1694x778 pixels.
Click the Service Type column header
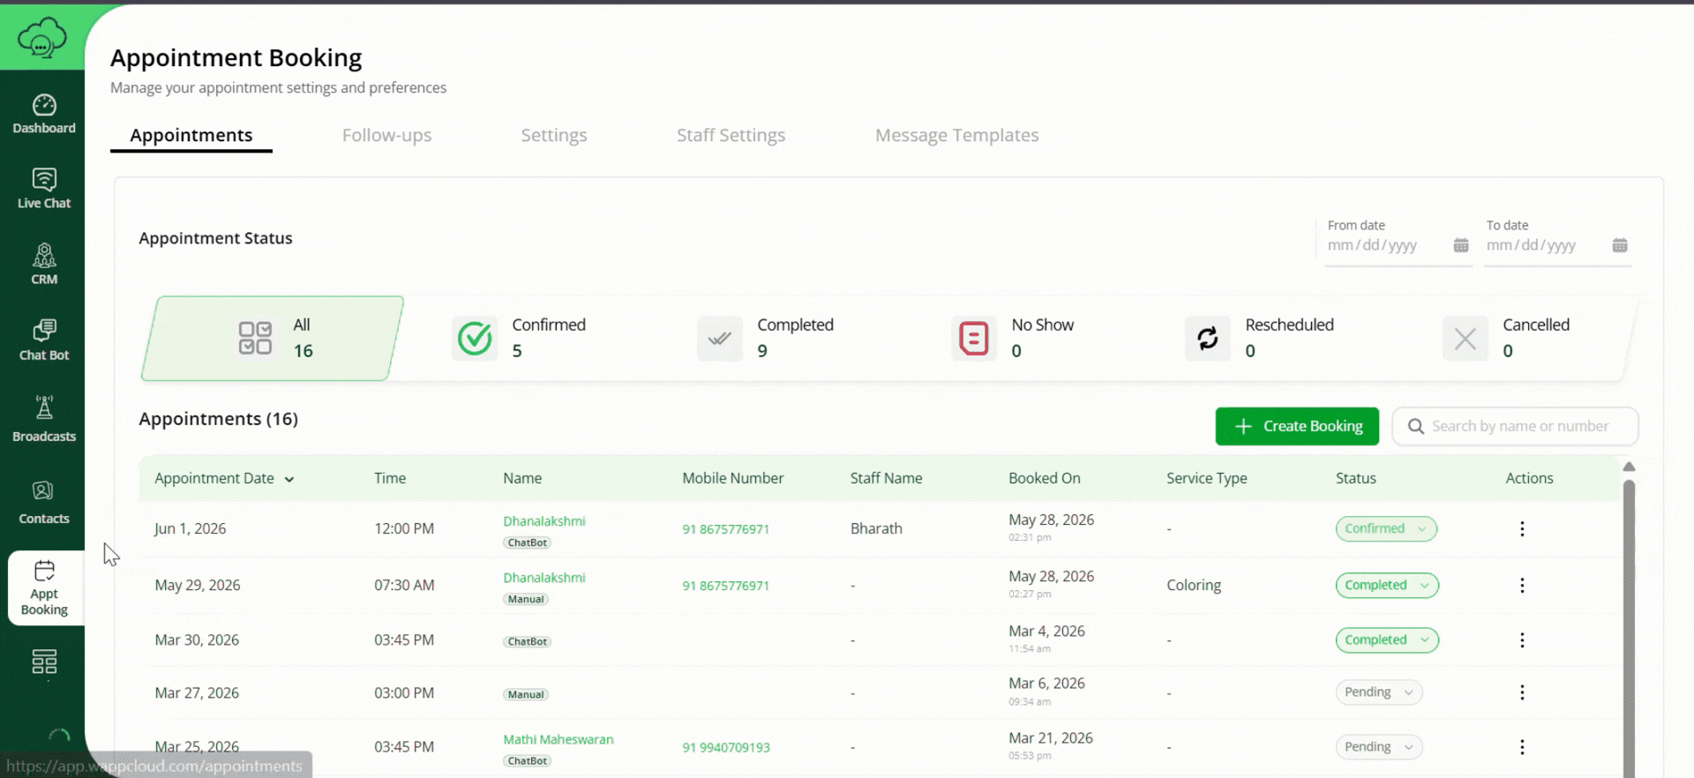pyautogui.click(x=1206, y=478)
